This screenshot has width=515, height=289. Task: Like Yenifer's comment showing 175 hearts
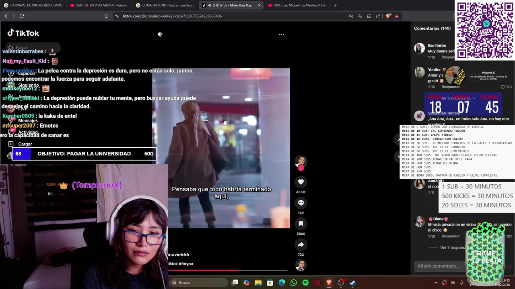[x=503, y=87]
